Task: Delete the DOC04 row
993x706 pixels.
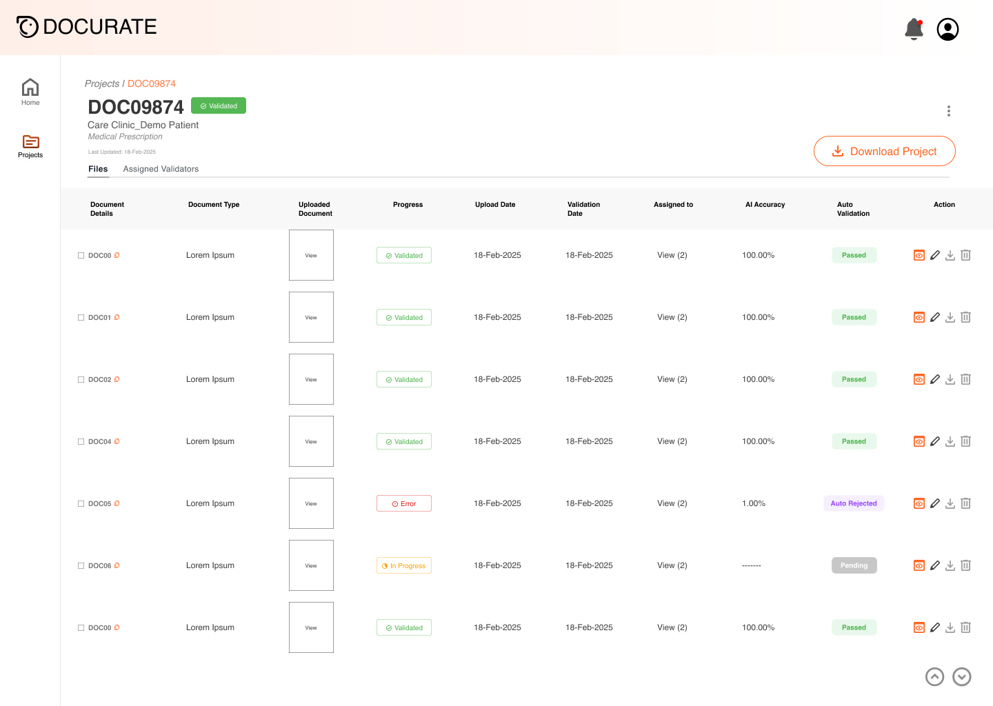Action: coord(965,441)
